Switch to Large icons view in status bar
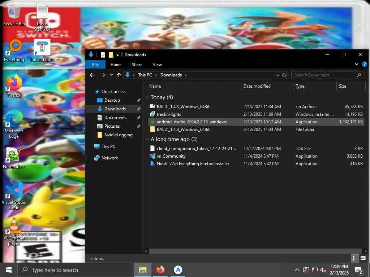Screen dimensions: 370x277 (x=363, y=258)
